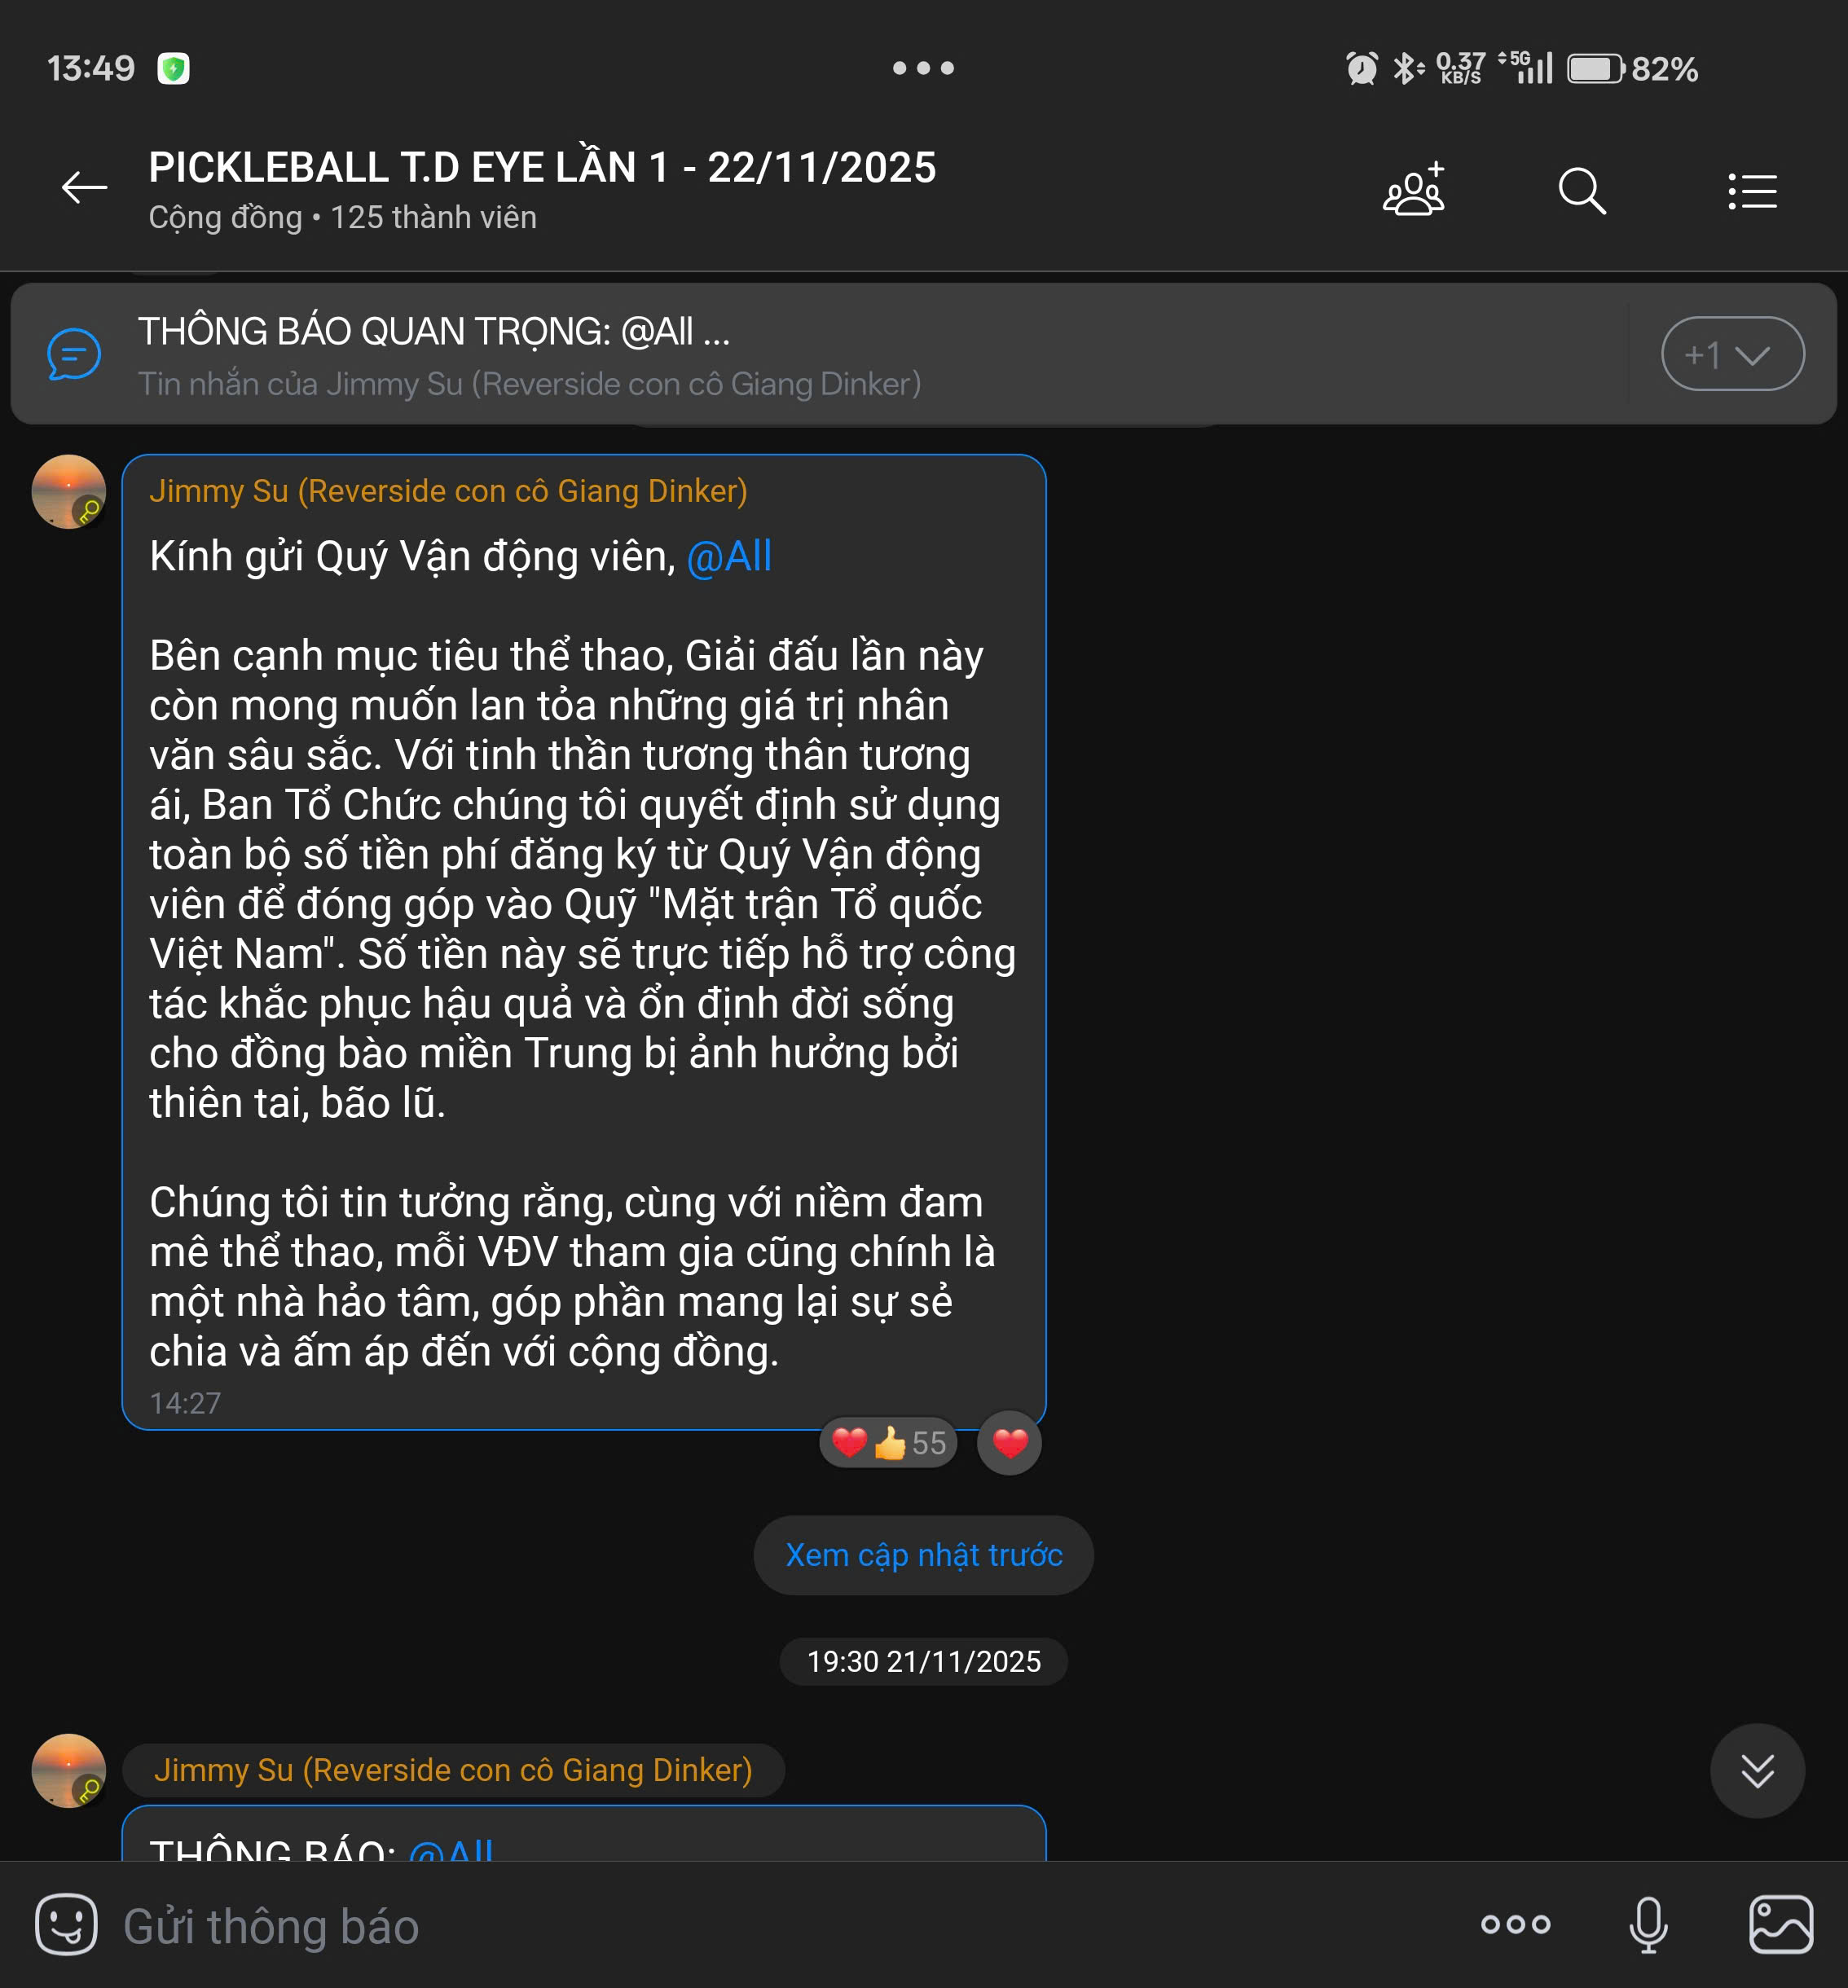View the 55 reactions summary
Viewport: 1848px width, 1988px height.
tap(888, 1443)
